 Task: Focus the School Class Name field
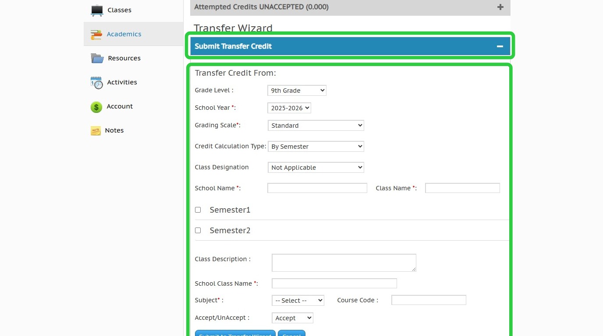[x=334, y=283]
